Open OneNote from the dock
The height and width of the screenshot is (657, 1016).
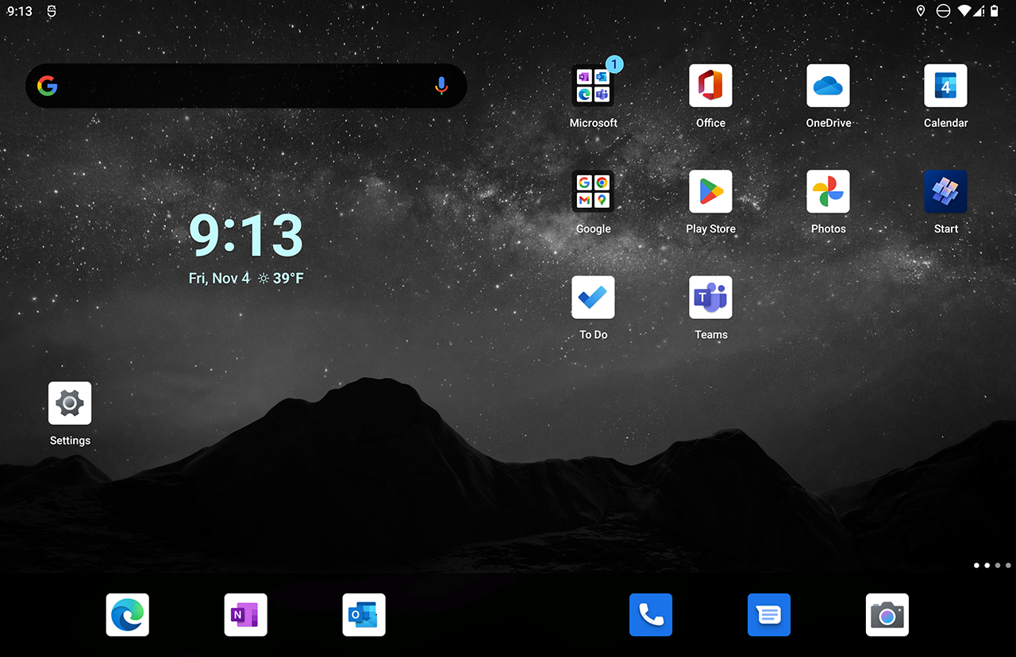pyautogui.click(x=246, y=615)
